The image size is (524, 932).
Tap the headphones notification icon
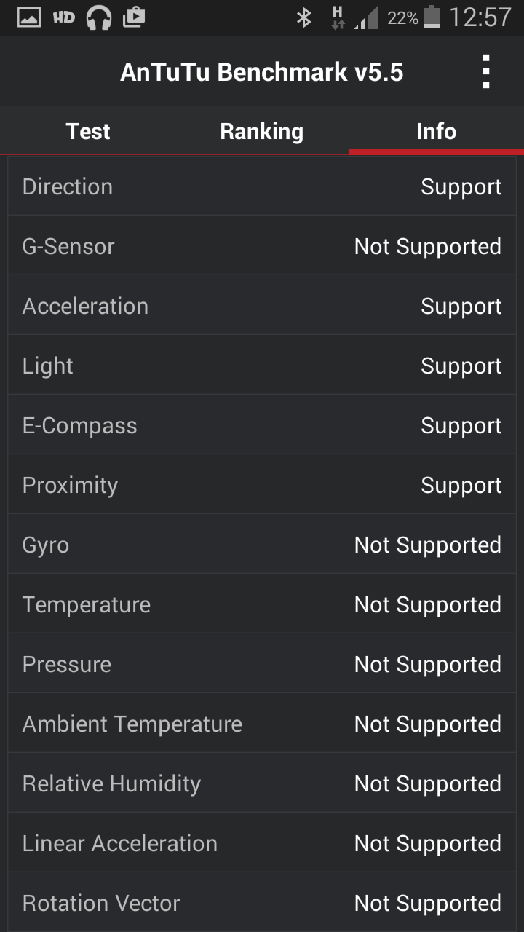tap(99, 17)
